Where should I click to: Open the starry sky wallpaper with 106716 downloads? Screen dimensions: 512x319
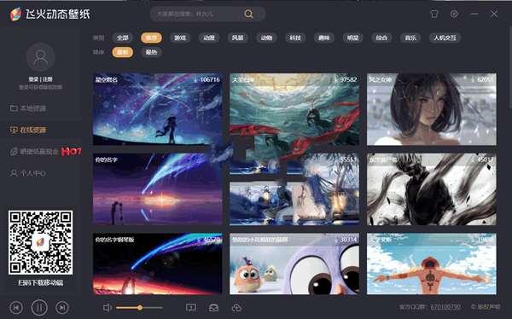[157, 109]
